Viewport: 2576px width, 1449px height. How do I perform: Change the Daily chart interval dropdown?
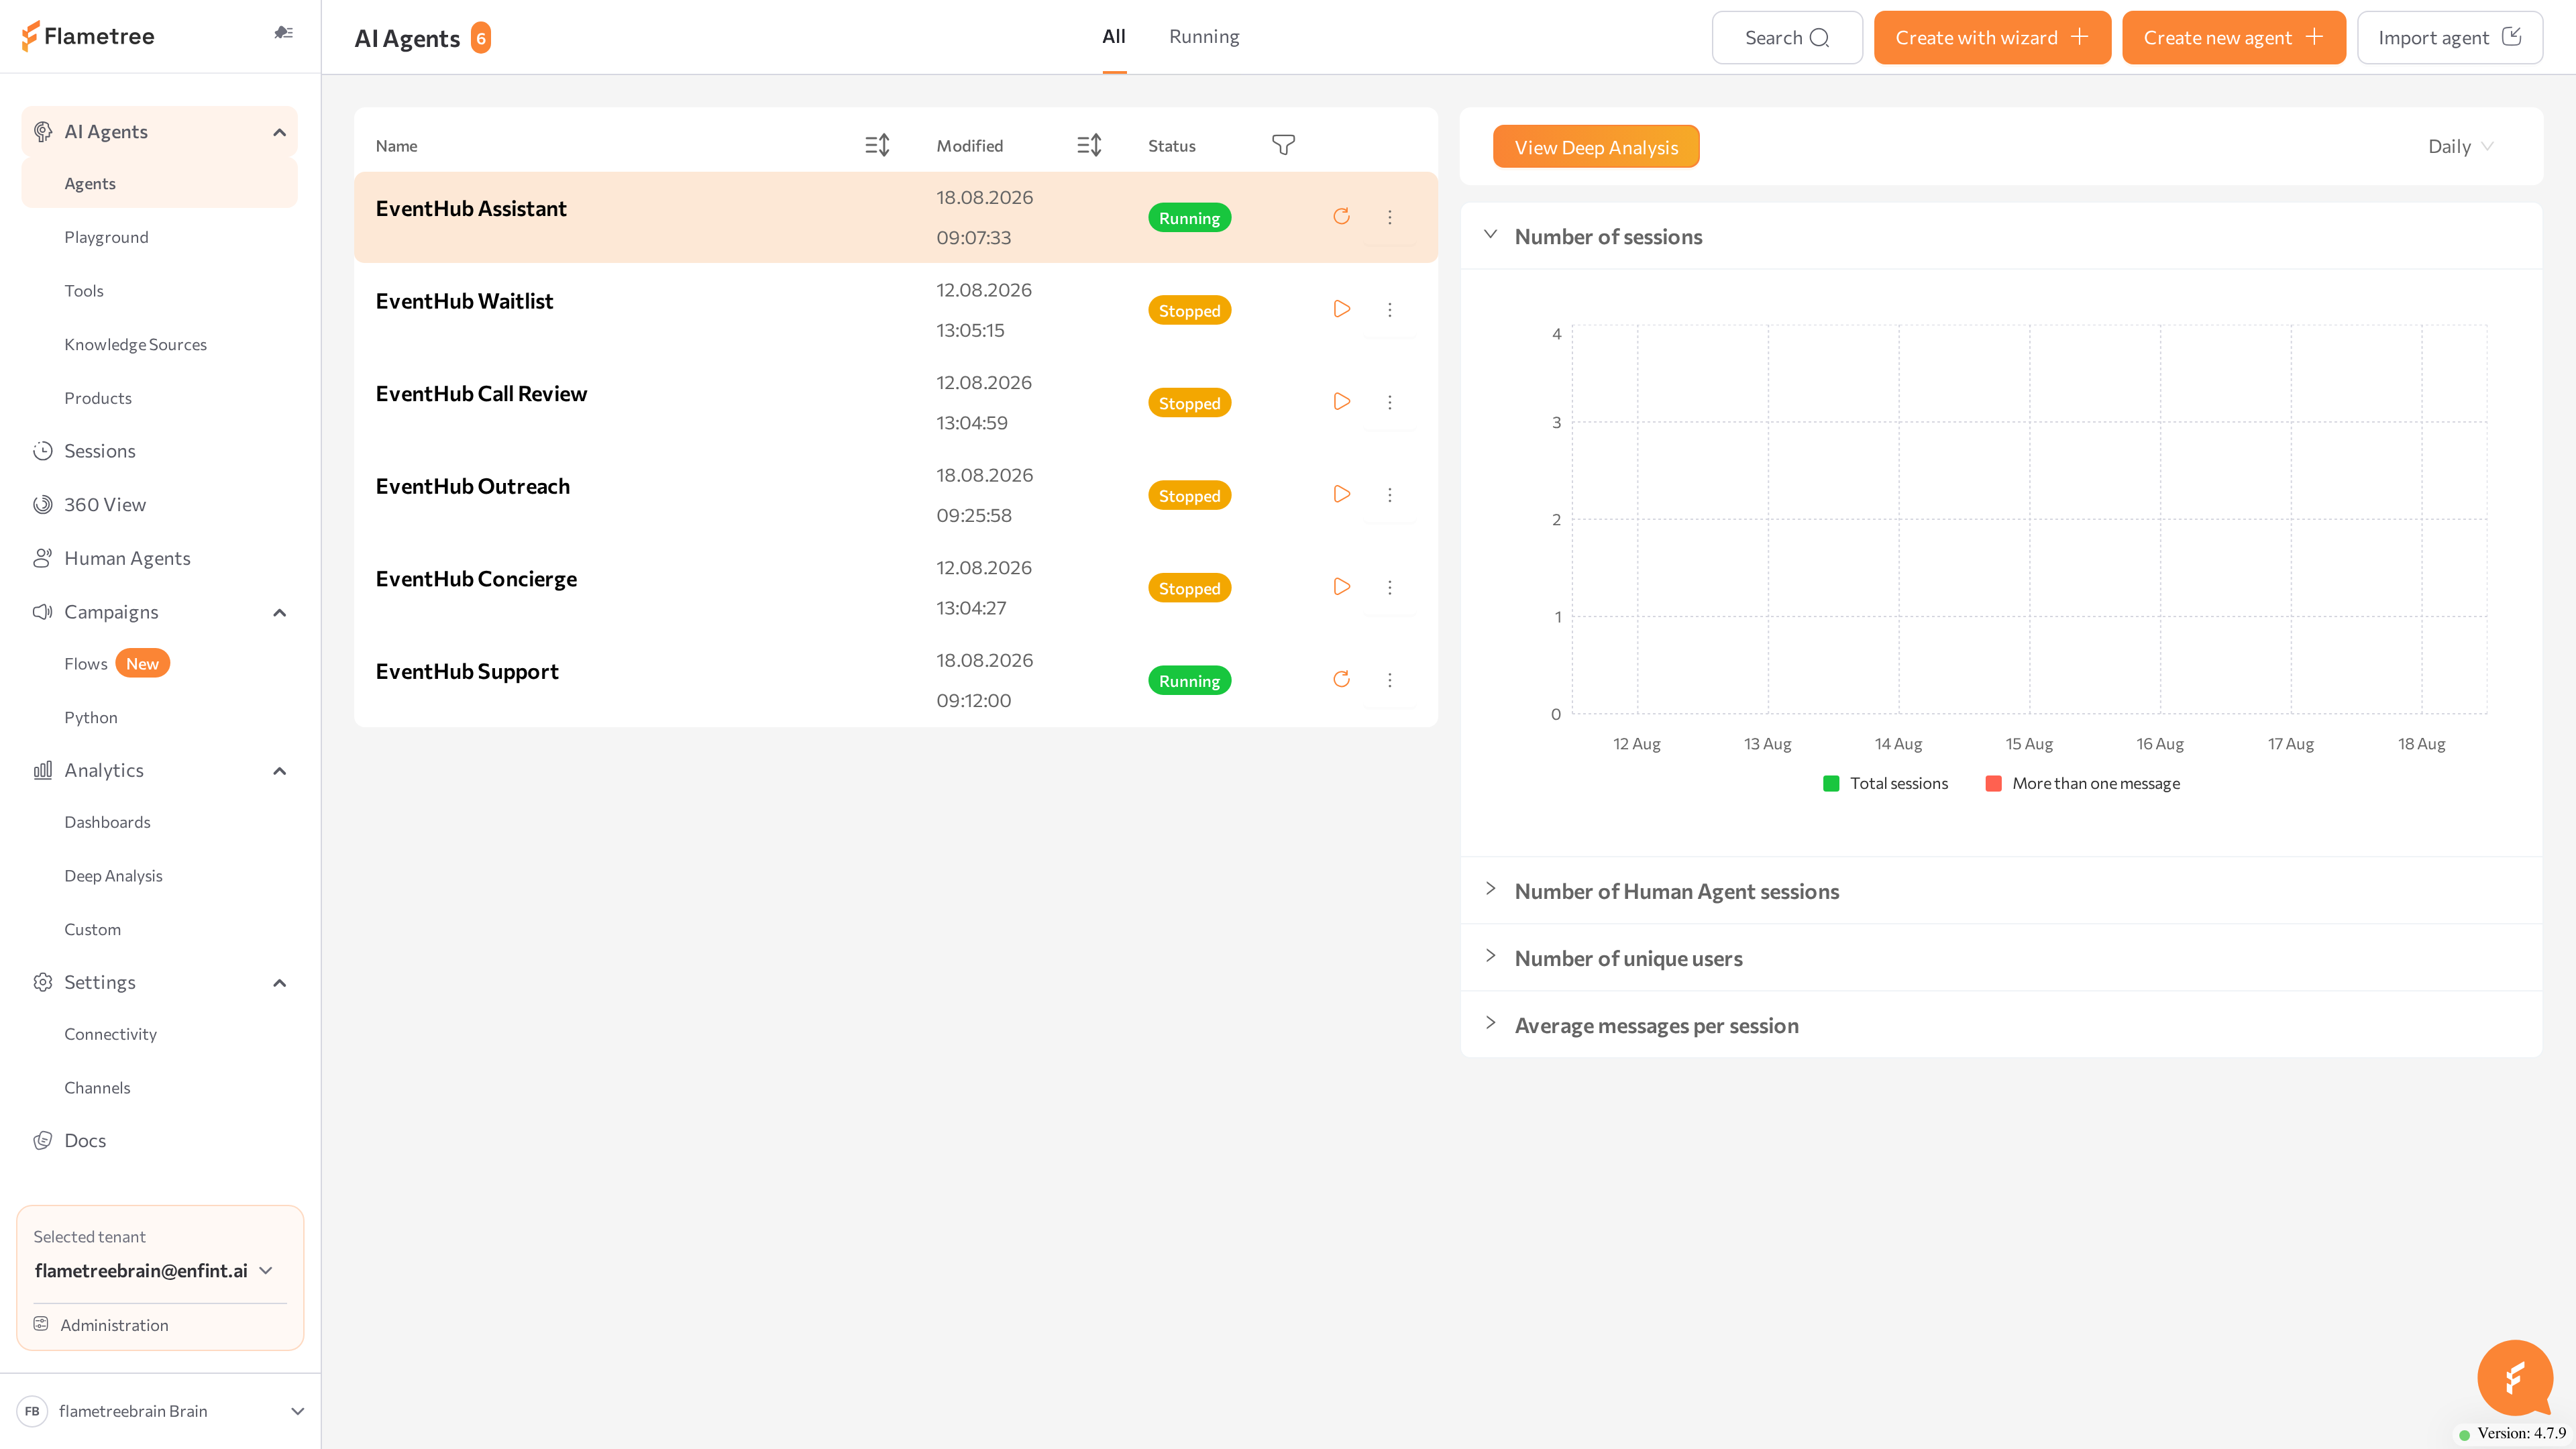(2460, 146)
